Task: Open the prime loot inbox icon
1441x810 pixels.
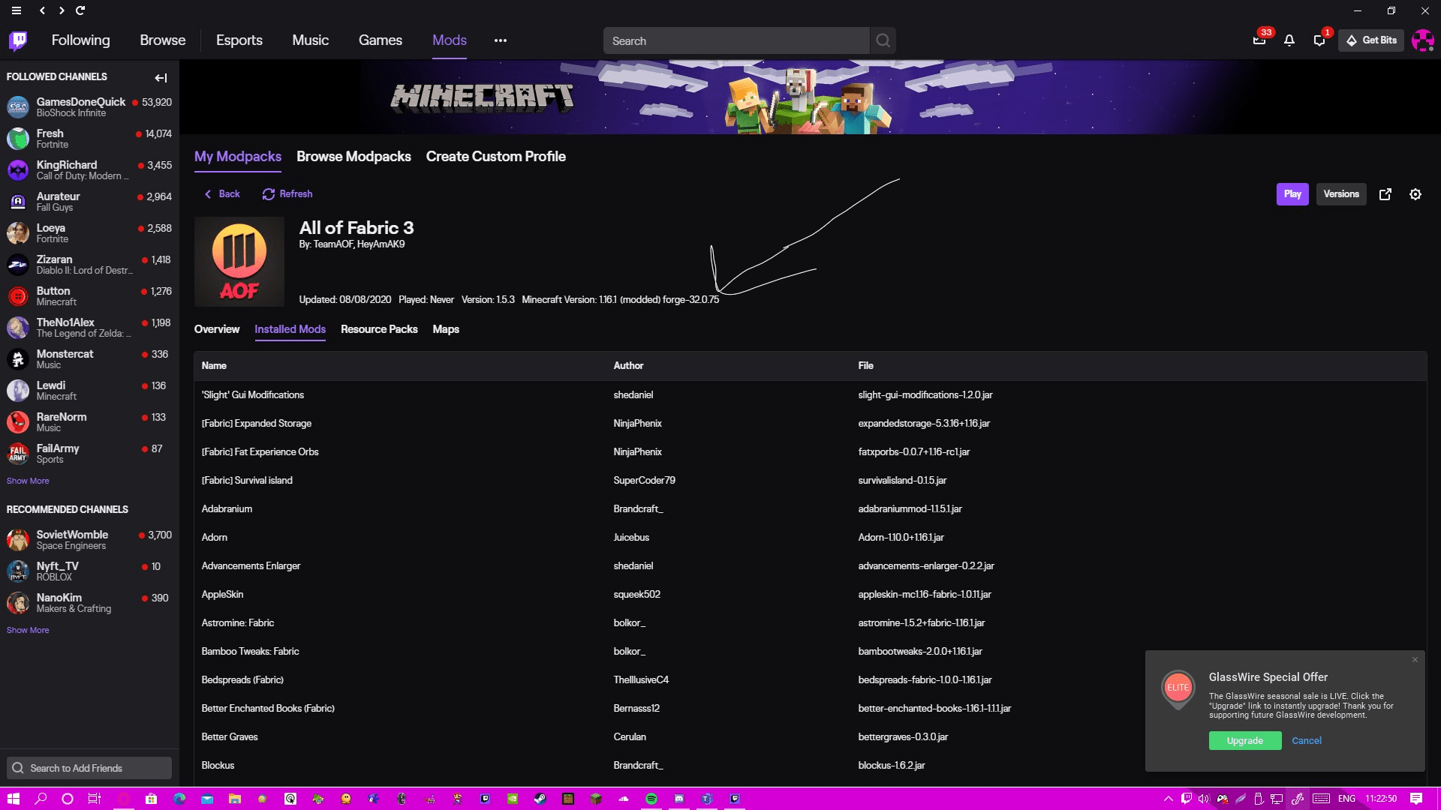Action: 1259,40
